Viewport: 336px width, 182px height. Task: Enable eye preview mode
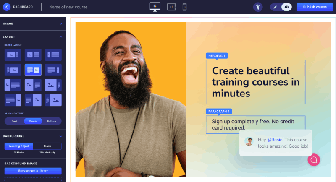click(286, 7)
